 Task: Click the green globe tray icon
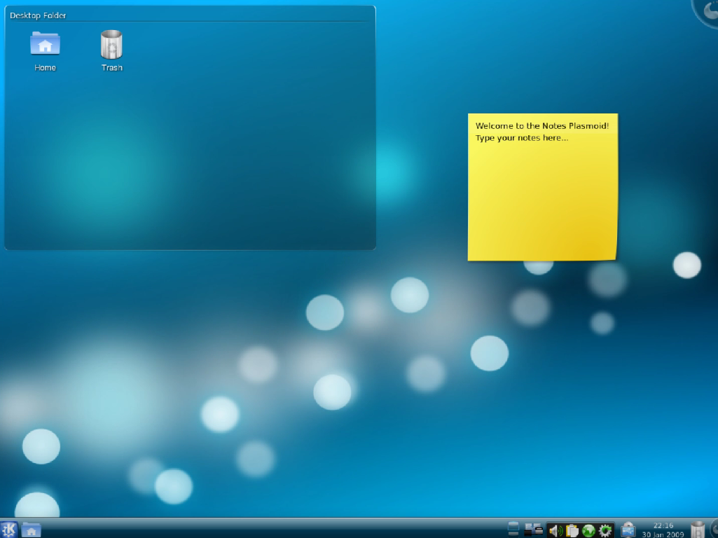point(588,531)
